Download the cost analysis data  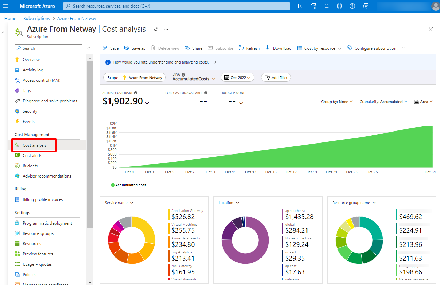(x=278, y=48)
